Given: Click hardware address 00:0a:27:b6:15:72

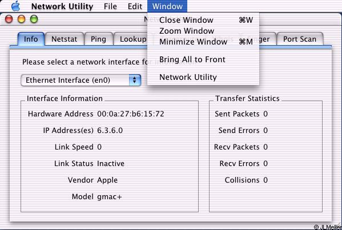Looking at the screenshot, I should (x=131, y=114).
